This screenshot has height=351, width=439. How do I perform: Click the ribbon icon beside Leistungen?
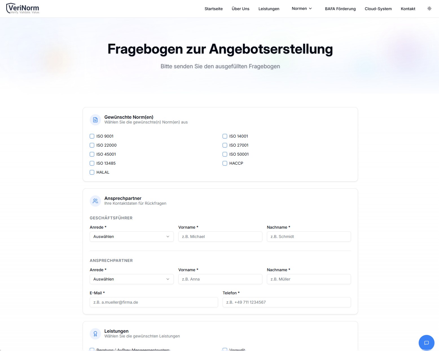pos(95,334)
